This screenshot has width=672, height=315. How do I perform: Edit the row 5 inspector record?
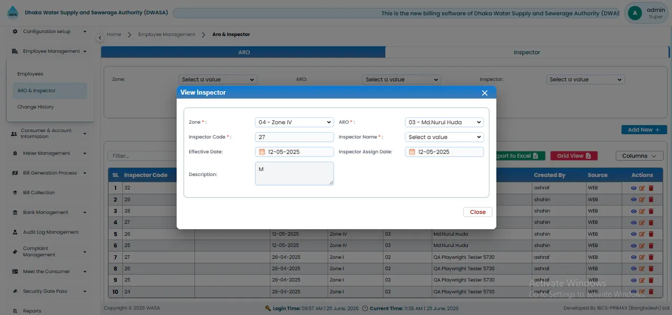click(x=642, y=234)
